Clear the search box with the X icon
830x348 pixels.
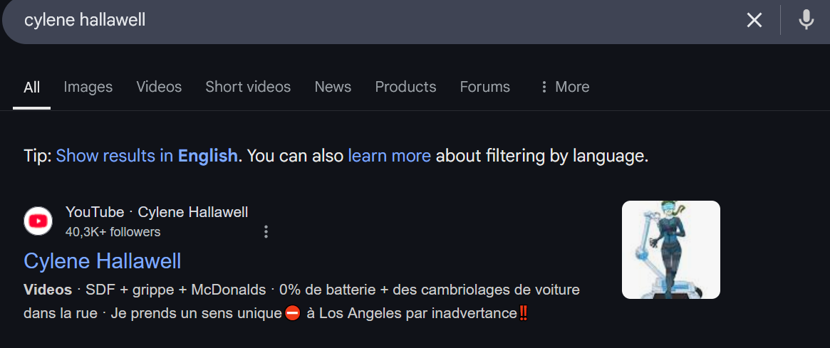point(754,20)
